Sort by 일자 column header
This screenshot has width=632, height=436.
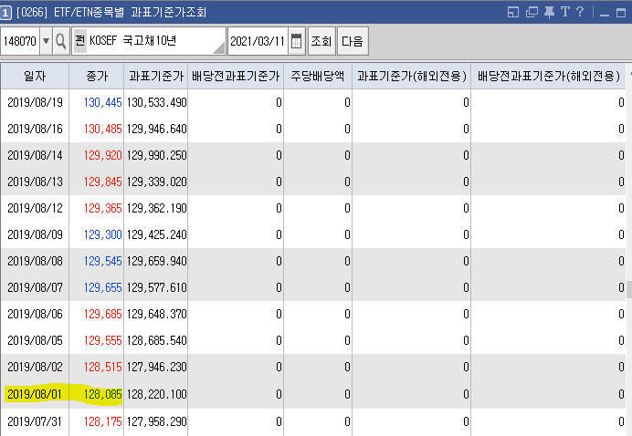35,76
